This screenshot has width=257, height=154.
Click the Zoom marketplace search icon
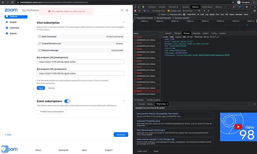coord(122,10)
